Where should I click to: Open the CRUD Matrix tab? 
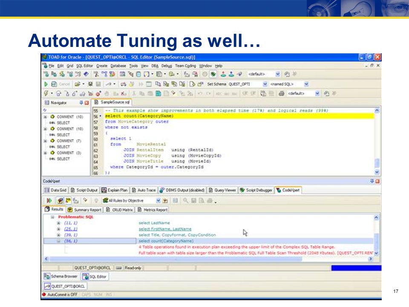click(x=119, y=210)
